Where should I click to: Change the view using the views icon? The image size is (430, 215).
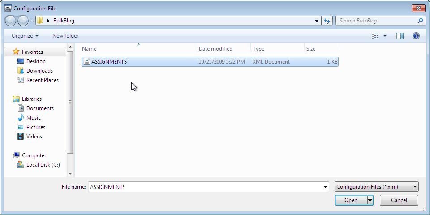[375, 36]
